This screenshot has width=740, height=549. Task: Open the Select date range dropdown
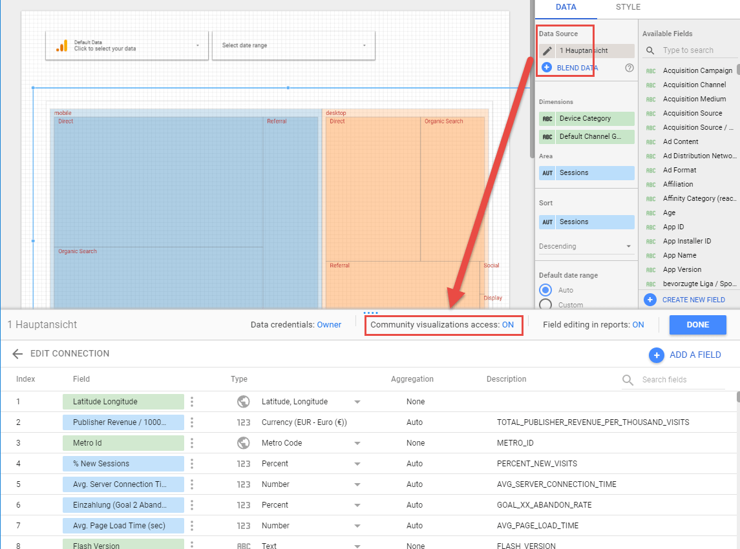(x=293, y=46)
